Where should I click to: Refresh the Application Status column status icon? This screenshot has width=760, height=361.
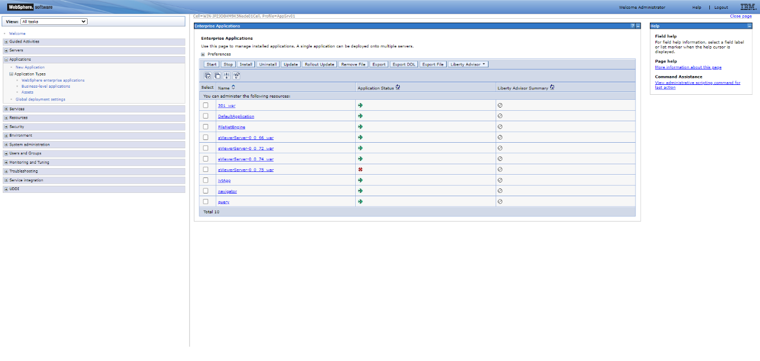[398, 87]
